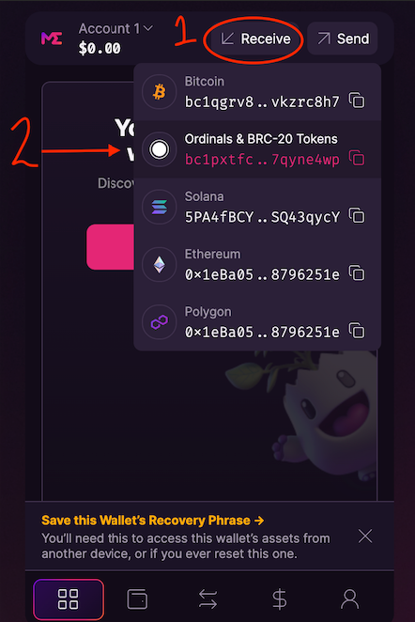
Task: Click the Send button
Action: click(343, 39)
